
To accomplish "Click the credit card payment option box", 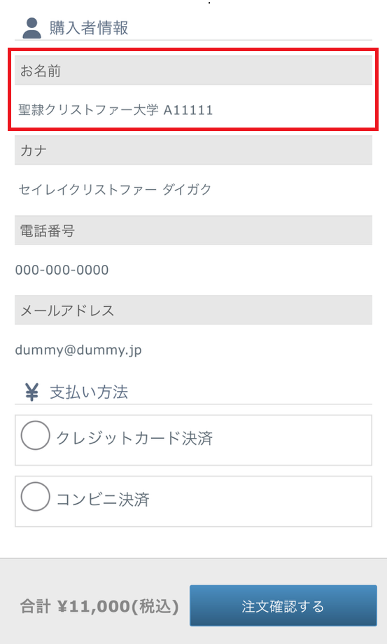I will (x=193, y=440).
